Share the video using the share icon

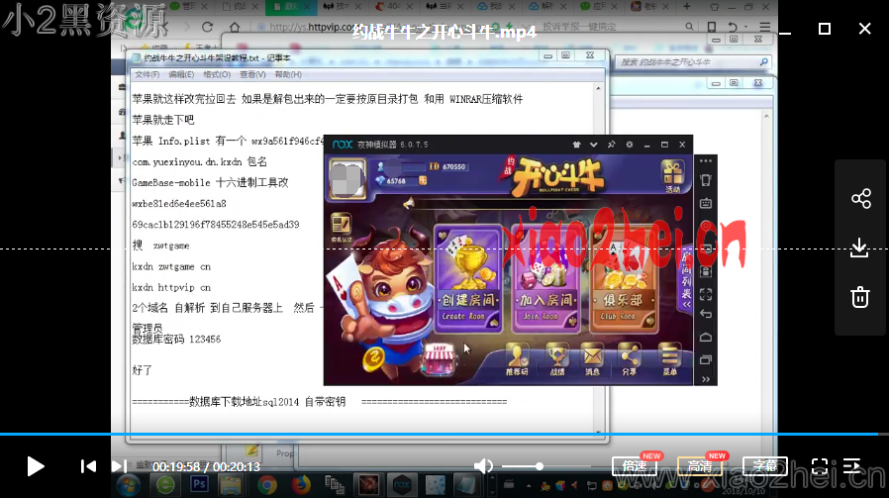(x=860, y=199)
